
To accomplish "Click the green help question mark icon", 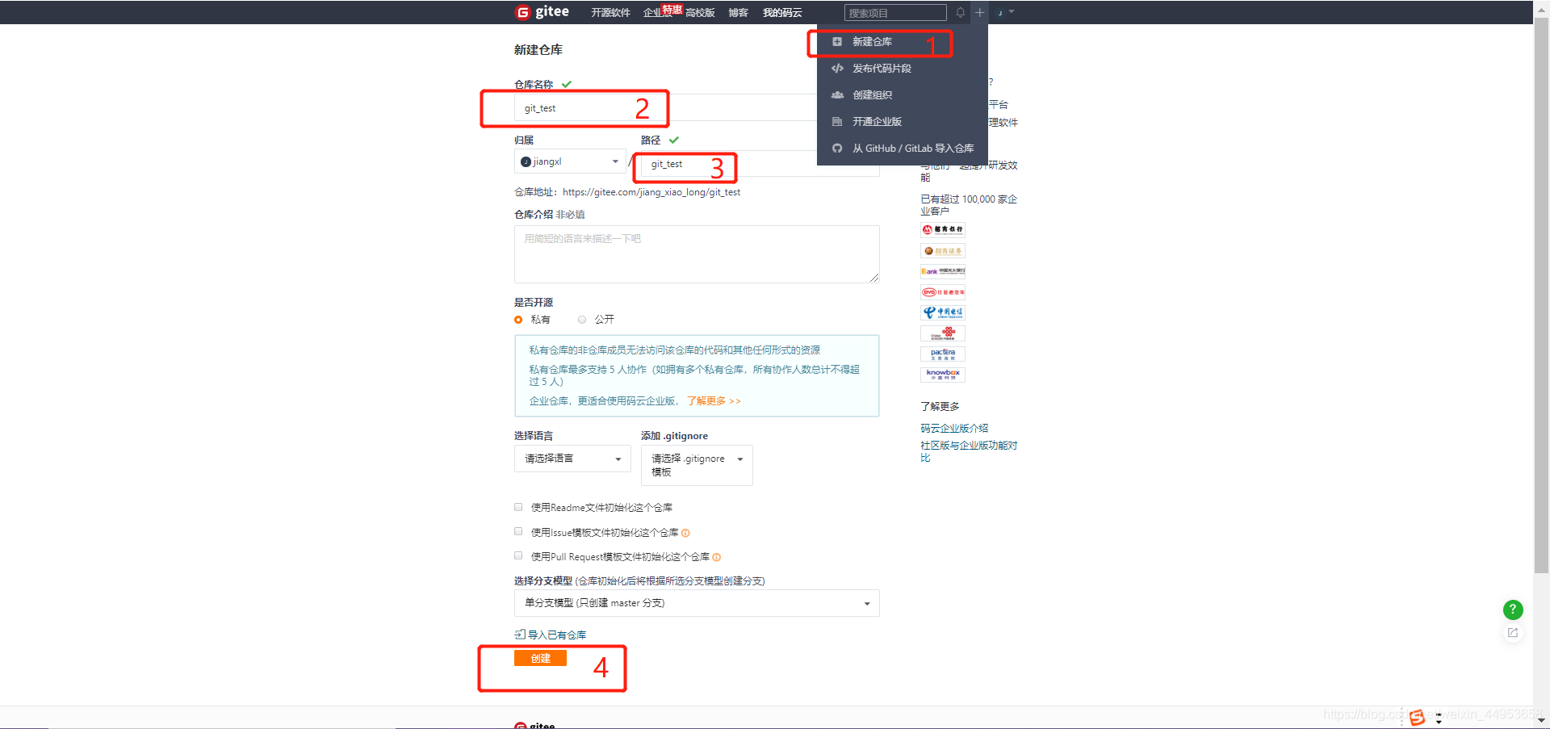I will click(x=1513, y=610).
